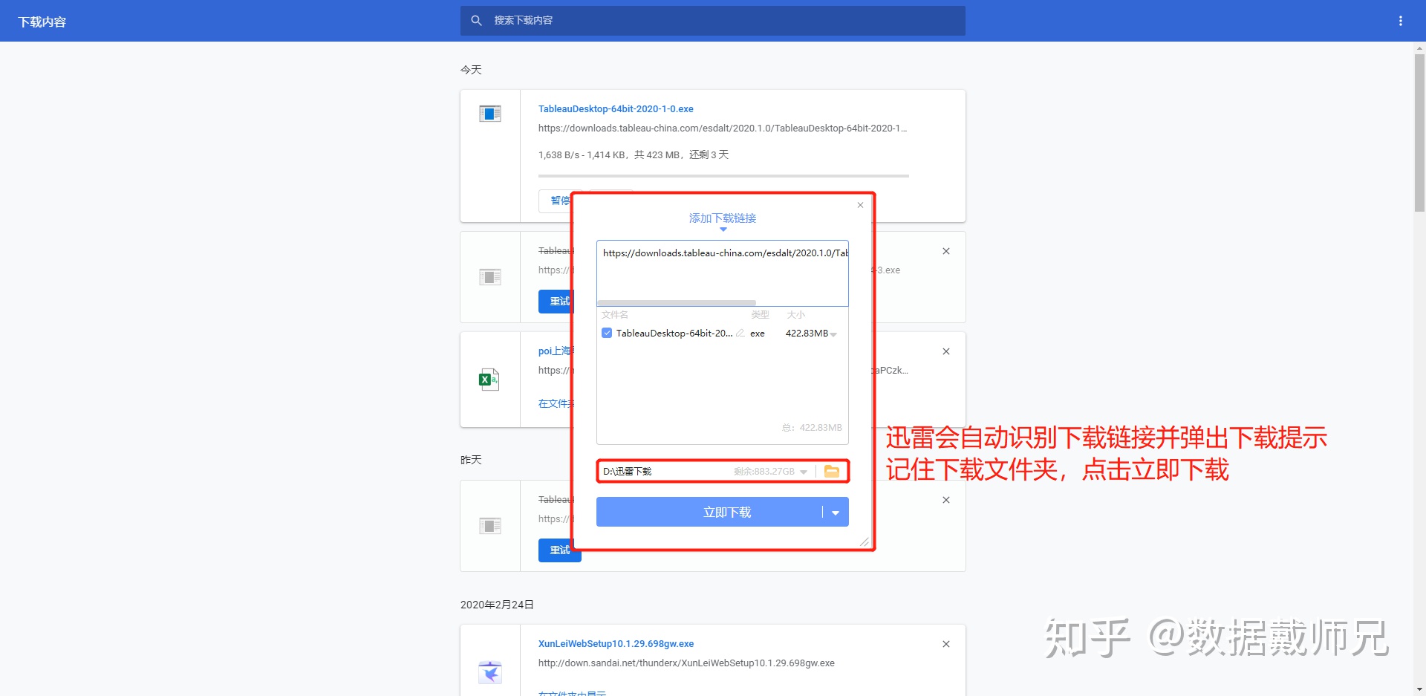The width and height of the screenshot is (1426, 696).
Task: Click the search magnifier icon in the header
Action: tap(476, 21)
